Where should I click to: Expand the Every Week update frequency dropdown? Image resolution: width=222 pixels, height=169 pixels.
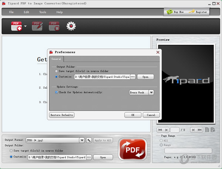pyautogui.click(x=151, y=92)
